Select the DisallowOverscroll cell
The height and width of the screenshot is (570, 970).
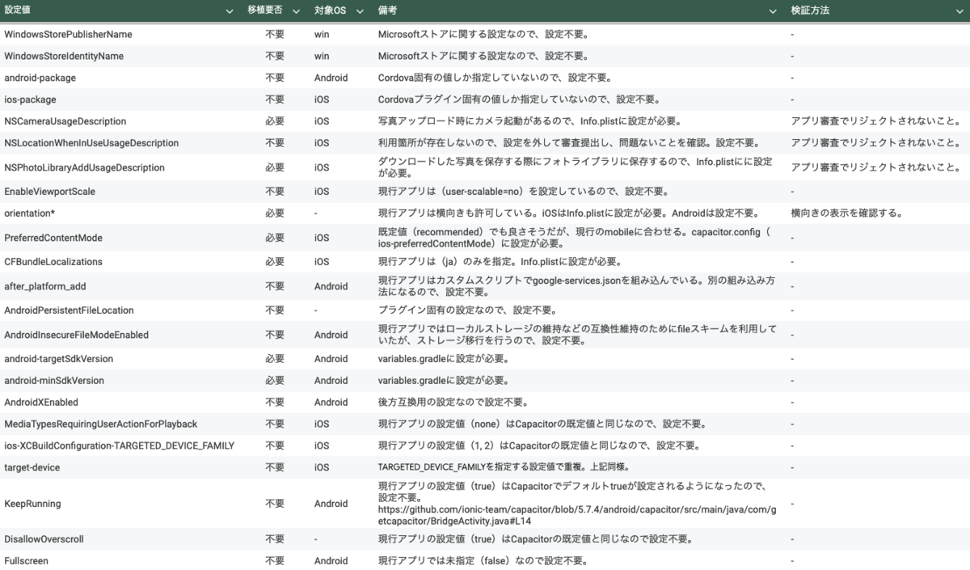pyautogui.click(x=44, y=539)
